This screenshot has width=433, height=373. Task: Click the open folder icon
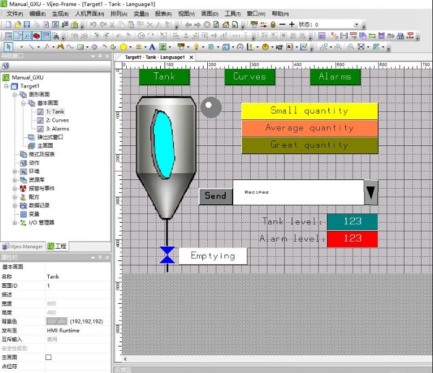click(x=17, y=25)
